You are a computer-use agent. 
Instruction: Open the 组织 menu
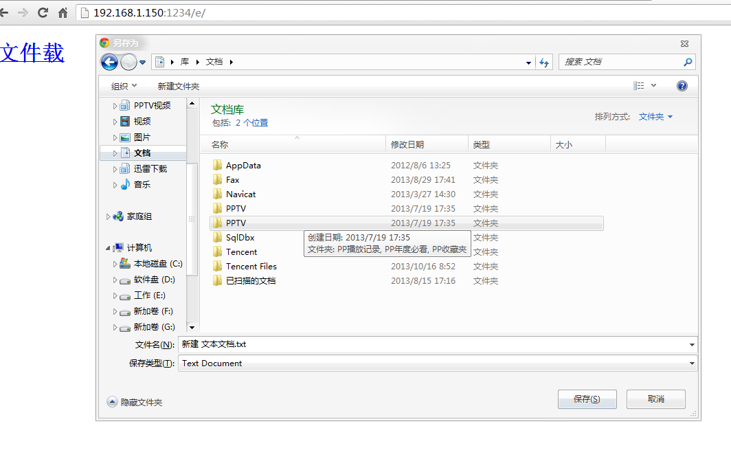click(124, 87)
